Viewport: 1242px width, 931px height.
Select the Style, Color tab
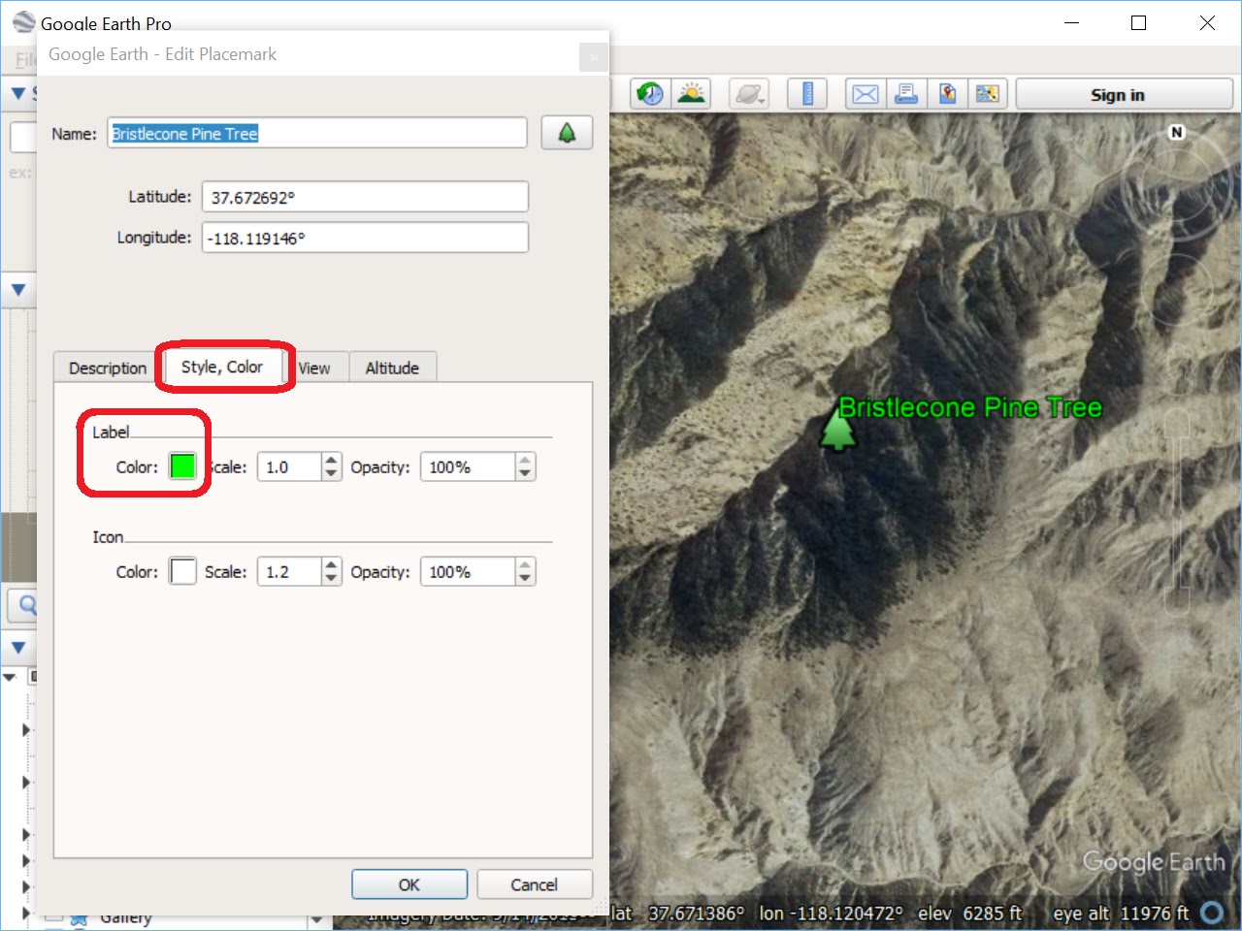(x=222, y=367)
